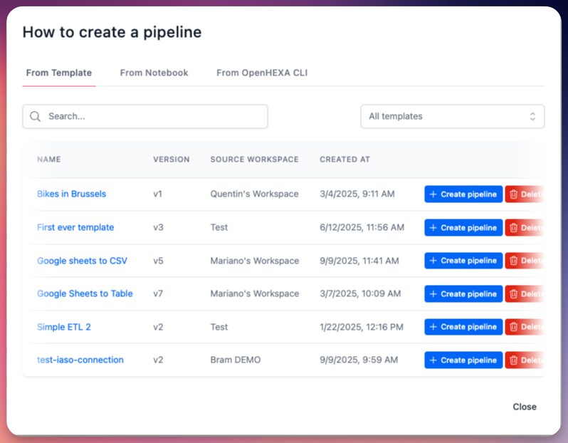Open the Bikes in Brussels template link
The height and width of the screenshot is (443, 568).
[71, 194]
